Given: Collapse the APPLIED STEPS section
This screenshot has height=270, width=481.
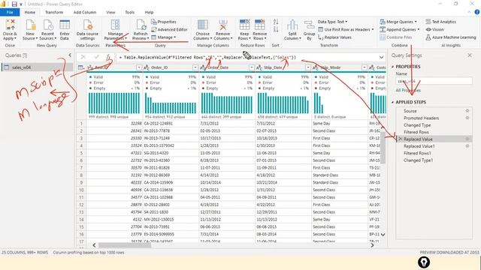Looking at the screenshot, I should (392, 102).
